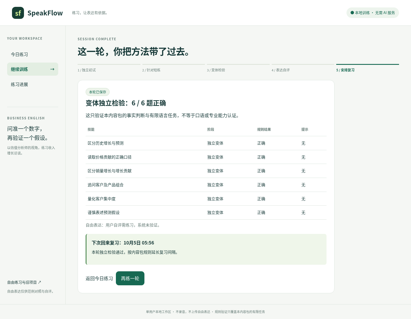Screen dimensions: 411x319
Task: Click 正确 result in 量化客户集中度 row
Action: pos(261,199)
